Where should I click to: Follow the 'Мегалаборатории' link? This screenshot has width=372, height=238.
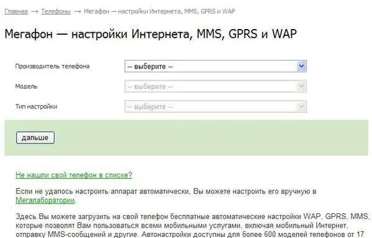point(45,200)
